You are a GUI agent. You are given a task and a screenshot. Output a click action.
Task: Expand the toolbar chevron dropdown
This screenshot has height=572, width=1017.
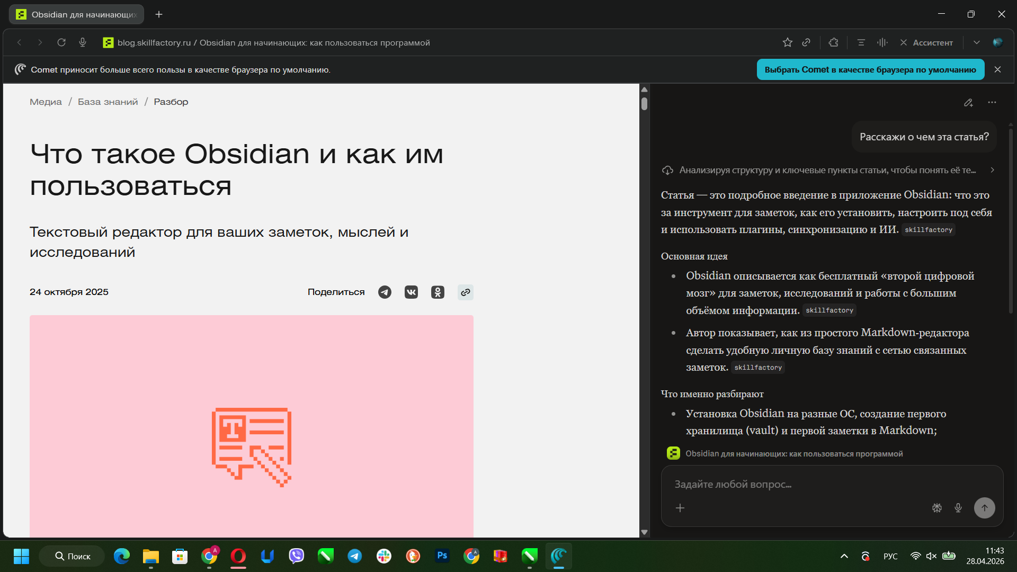point(976,42)
